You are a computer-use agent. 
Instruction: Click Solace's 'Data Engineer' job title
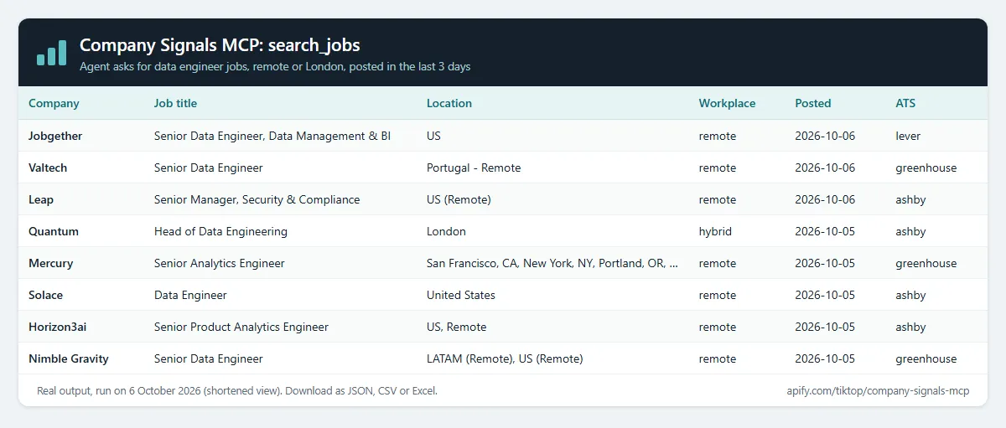(190, 295)
